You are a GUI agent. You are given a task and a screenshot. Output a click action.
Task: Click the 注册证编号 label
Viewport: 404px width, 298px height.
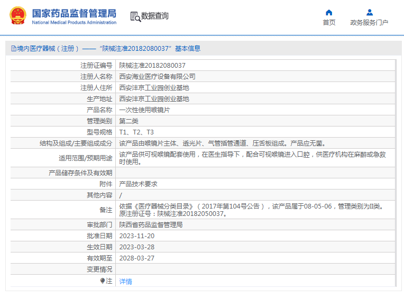click(x=96, y=66)
